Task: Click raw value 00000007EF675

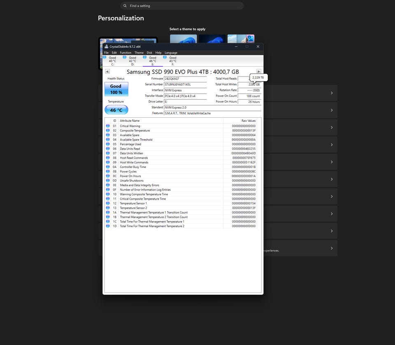Action: tap(244, 158)
